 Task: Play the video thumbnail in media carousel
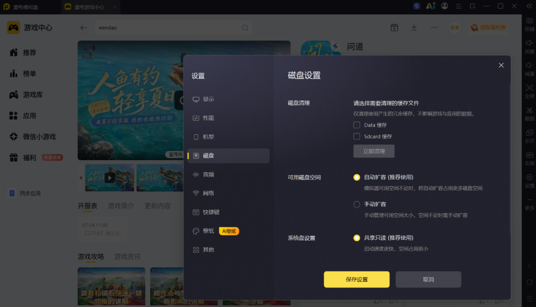[x=110, y=178]
